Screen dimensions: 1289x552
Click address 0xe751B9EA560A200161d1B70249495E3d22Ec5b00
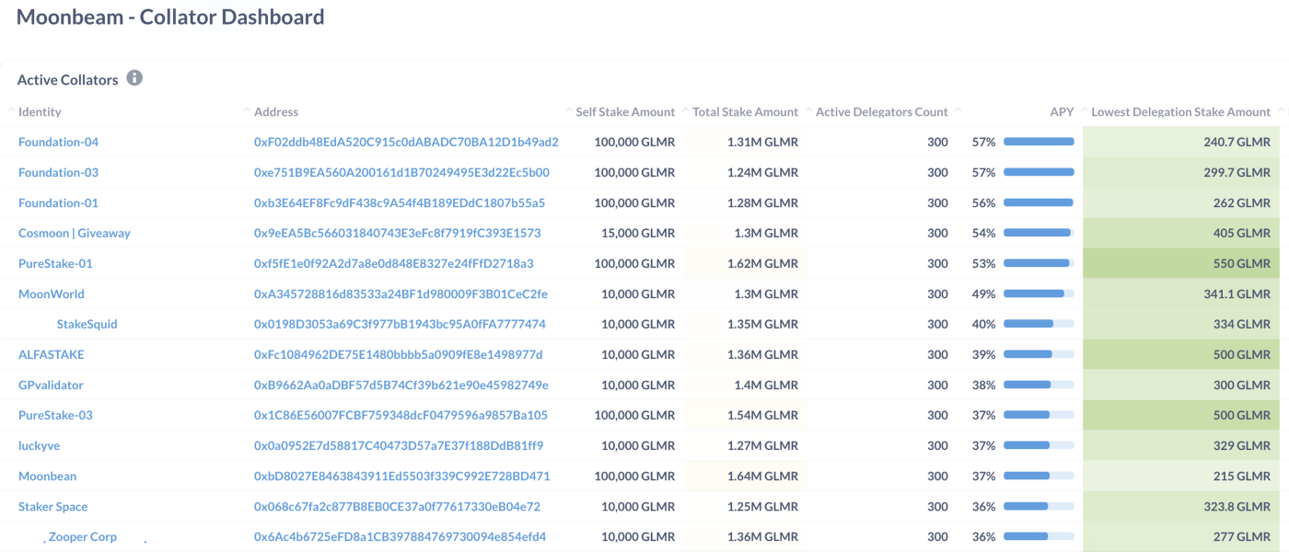click(401, 172)
